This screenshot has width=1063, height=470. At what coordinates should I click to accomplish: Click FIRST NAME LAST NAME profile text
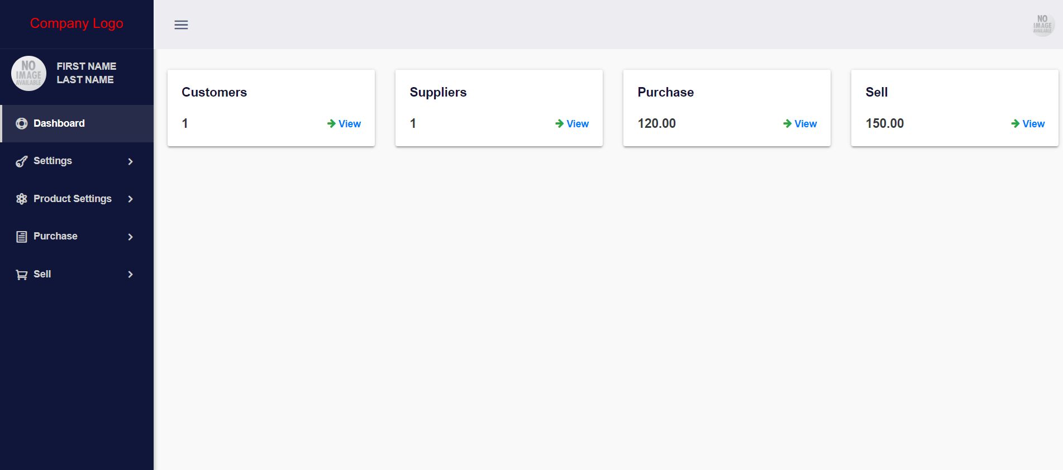point(86,73)
